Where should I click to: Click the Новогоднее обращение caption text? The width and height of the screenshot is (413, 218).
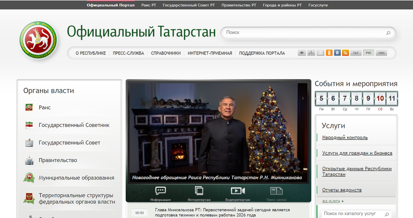217,177
